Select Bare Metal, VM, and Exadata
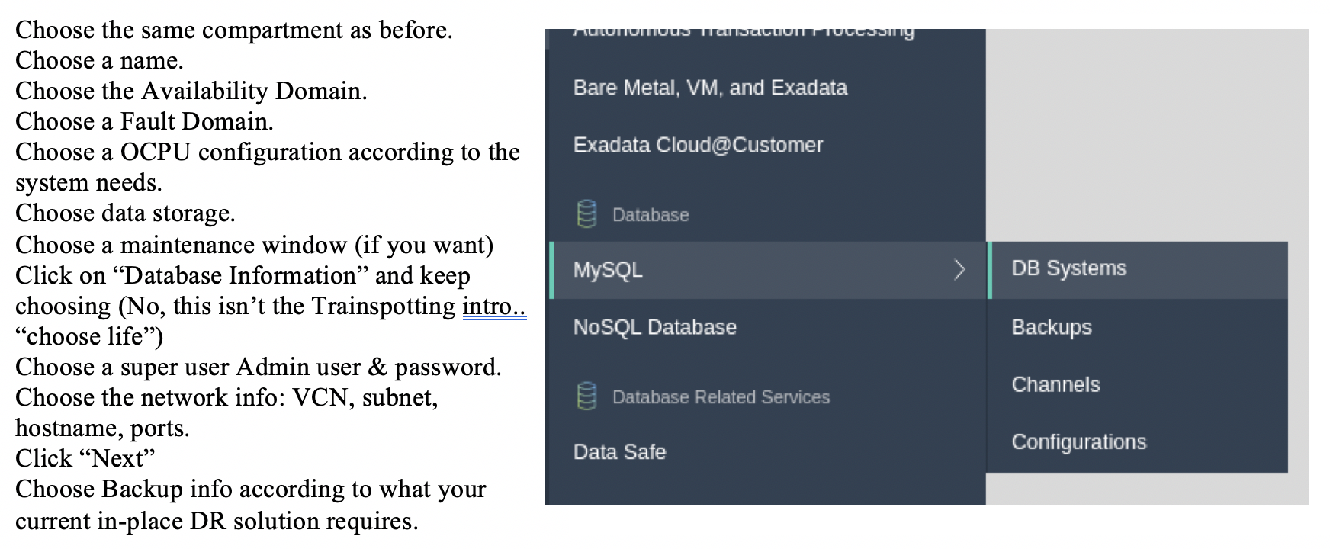 709,88
